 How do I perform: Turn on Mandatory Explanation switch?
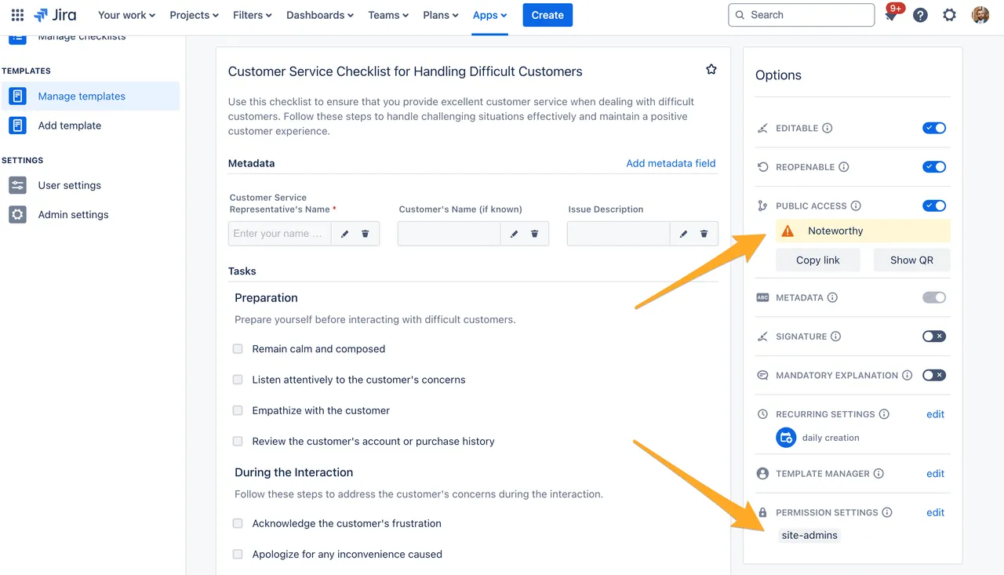pos(933,375)
